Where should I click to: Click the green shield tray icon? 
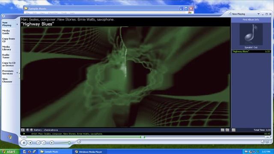point(258,152)
